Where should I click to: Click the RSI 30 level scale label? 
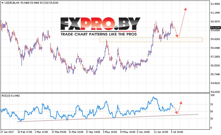click(x=212, y=119)
